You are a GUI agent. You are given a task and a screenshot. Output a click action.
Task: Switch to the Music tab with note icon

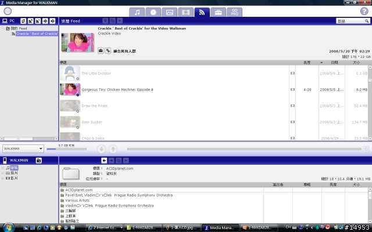tap(137, 12)
